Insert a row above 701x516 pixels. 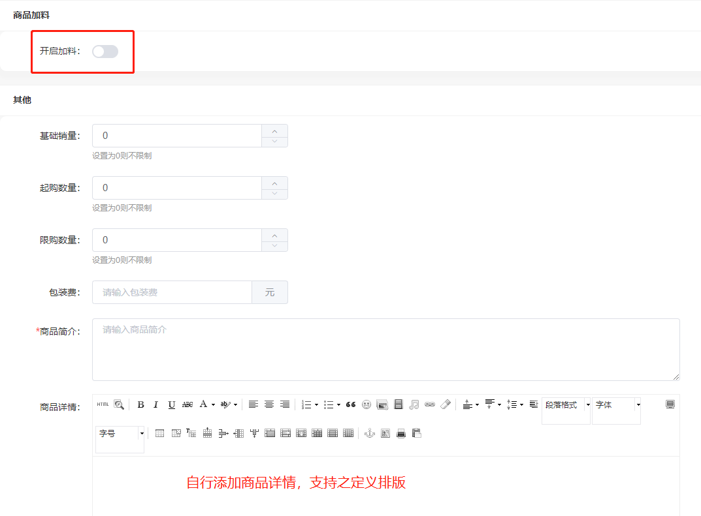(x=208, y=433)
